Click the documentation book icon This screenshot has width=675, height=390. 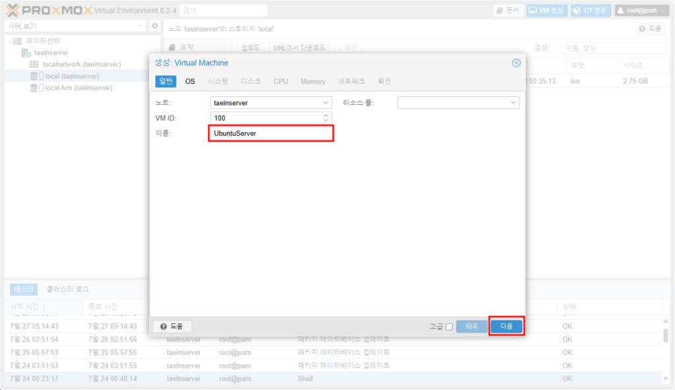500,11
